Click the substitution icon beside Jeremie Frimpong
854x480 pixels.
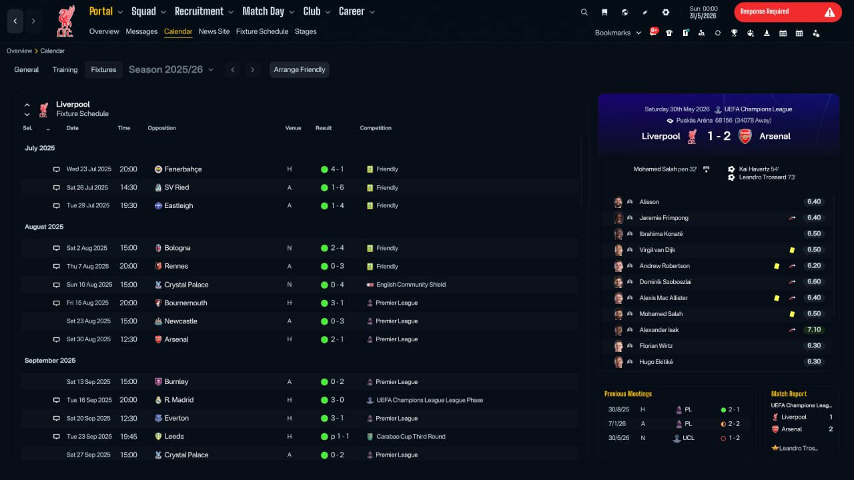792,218
